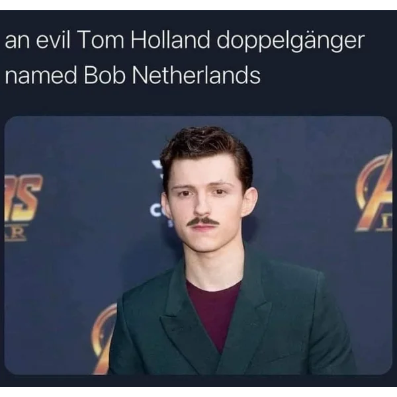
Task: Click the man's swept-back brown hair
Action: tap(207, 151)
